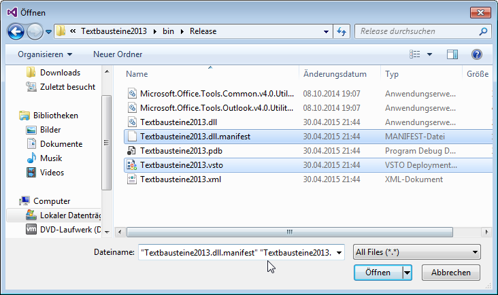Open the Bilder library
The height and width of the screenshot is (295, 498).
point(50,130)
